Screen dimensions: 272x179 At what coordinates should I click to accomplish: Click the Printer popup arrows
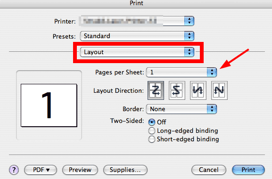click(189, 21)
